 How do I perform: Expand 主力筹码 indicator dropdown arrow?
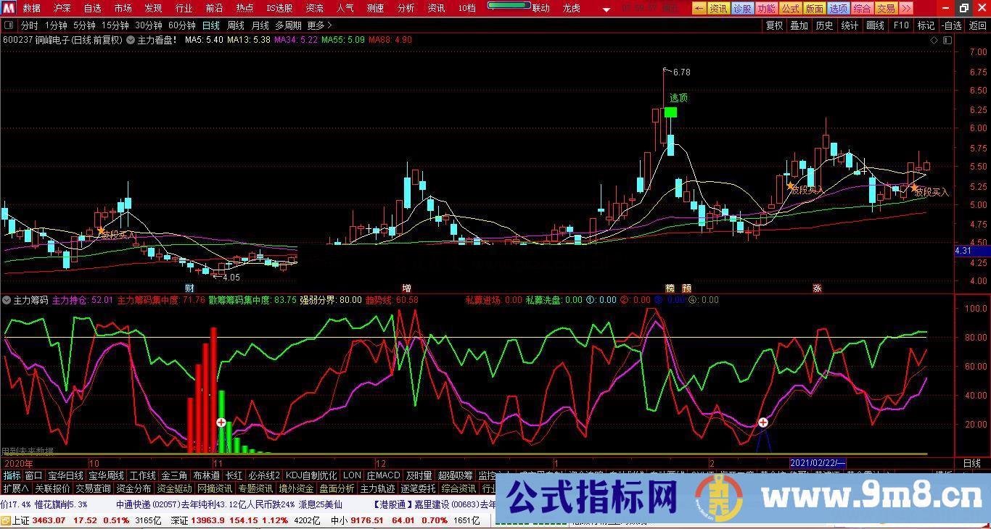point(7,300)
